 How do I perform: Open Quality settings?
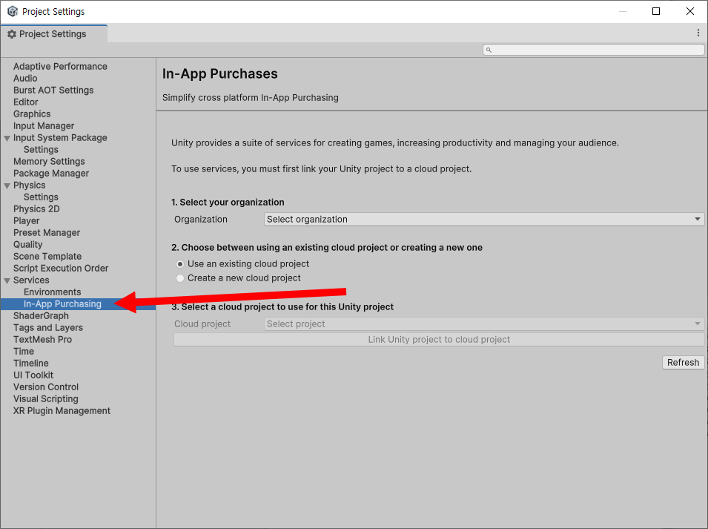click(x=27, y=244)
